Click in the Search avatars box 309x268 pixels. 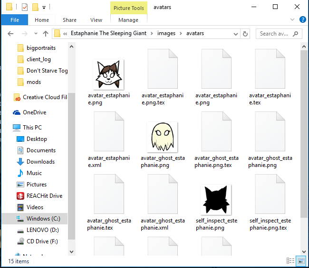[x=276, y=34]
